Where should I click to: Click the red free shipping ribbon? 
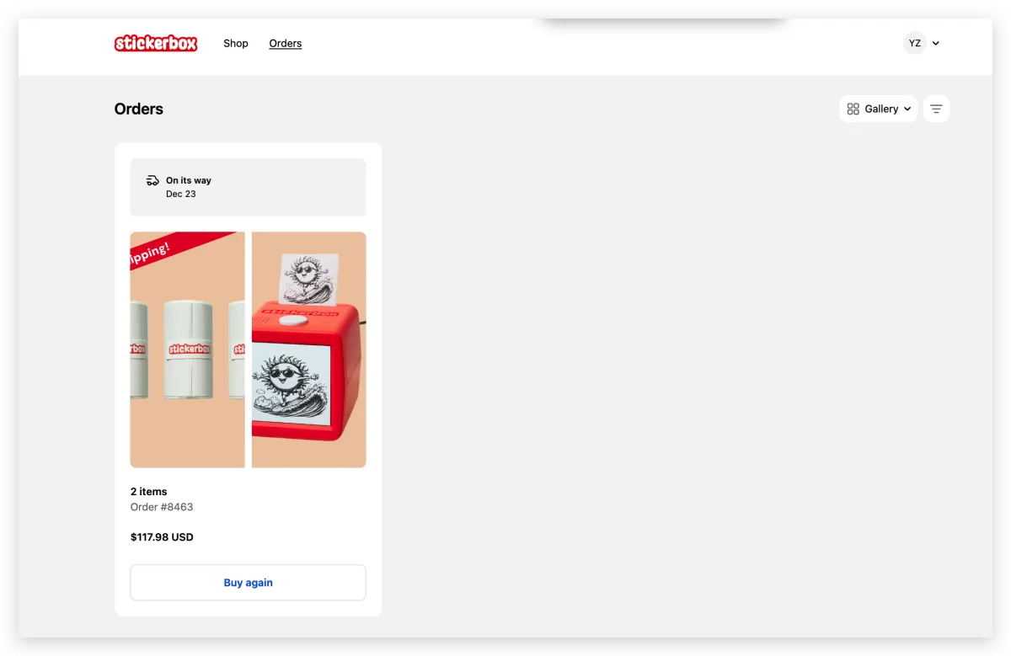168,248
